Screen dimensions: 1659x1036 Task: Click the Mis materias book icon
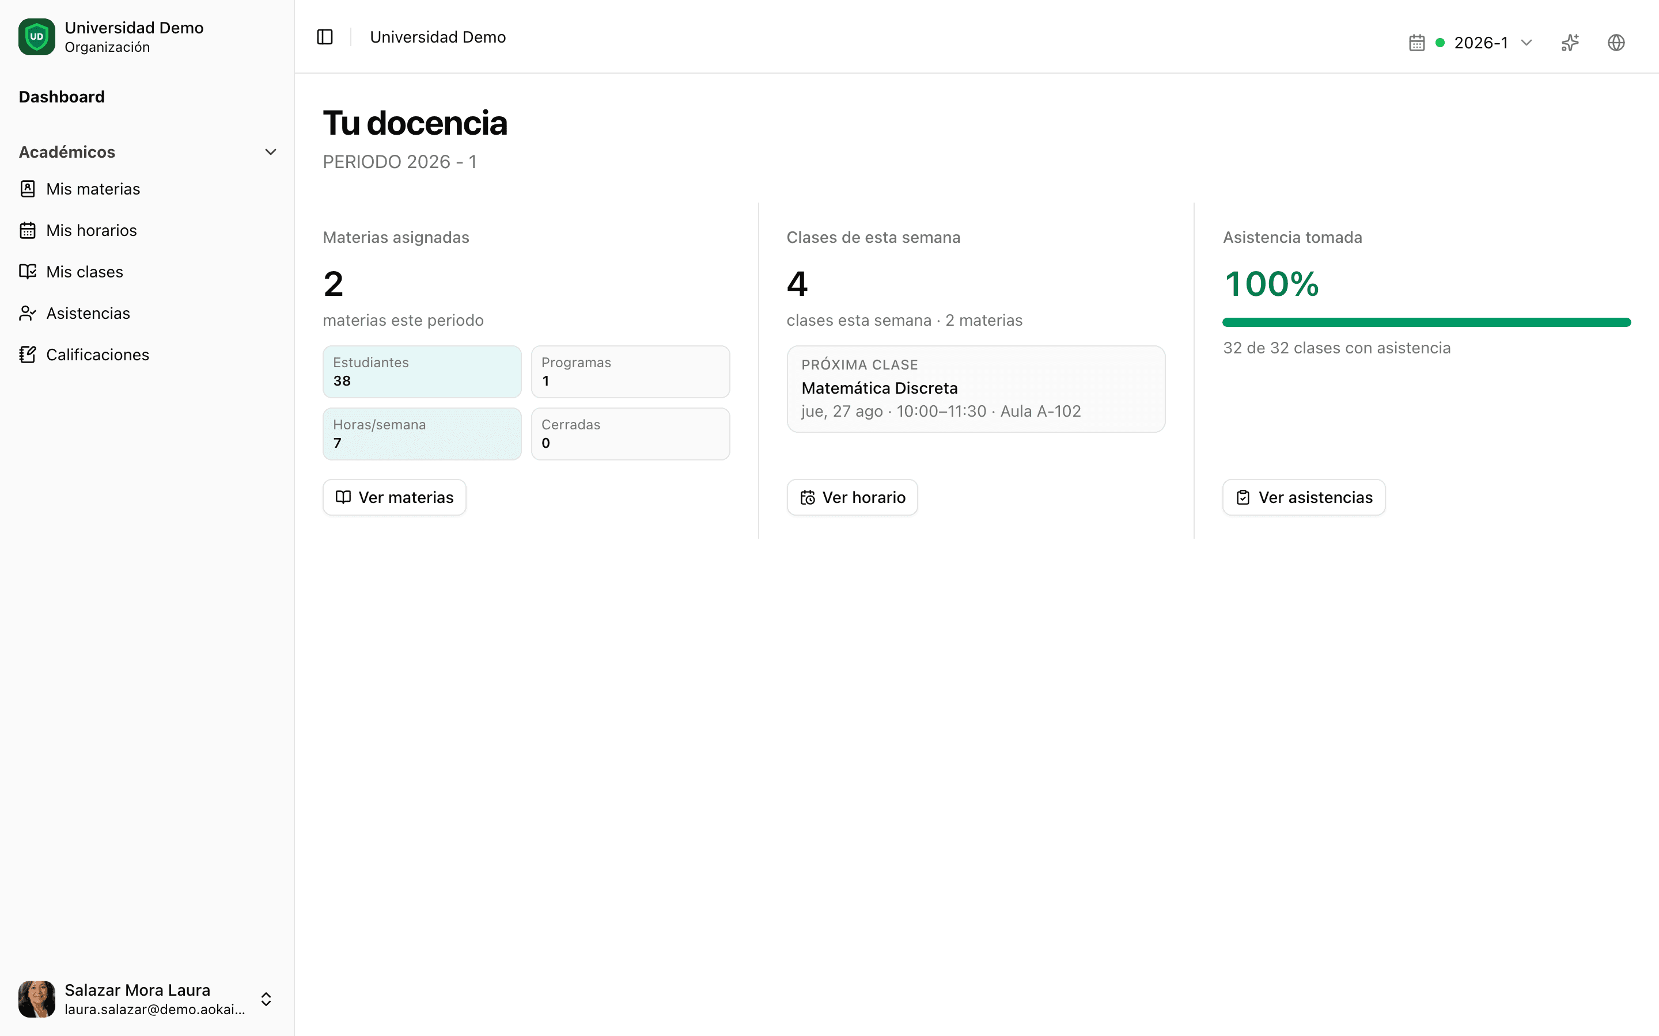[28, 189]
